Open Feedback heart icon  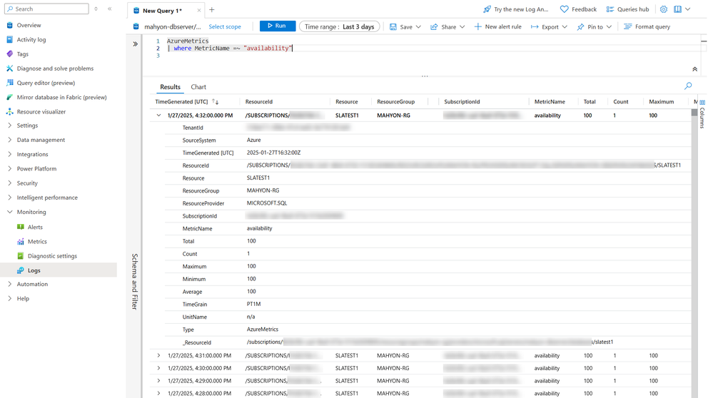click(x=564, y=9)
